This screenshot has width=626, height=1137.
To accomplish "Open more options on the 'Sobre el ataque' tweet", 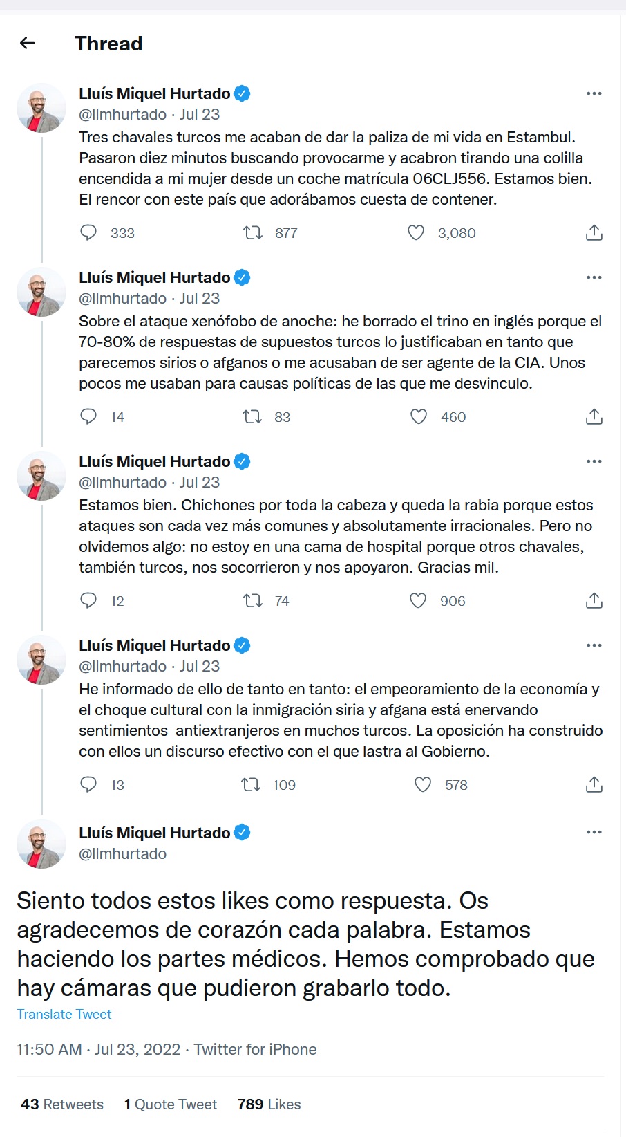I will [x=594, y=277].
